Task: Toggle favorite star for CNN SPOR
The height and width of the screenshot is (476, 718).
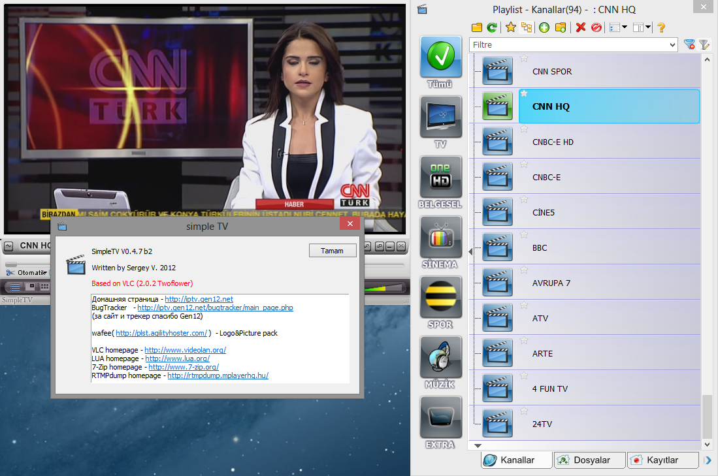Action: (525, 58)
